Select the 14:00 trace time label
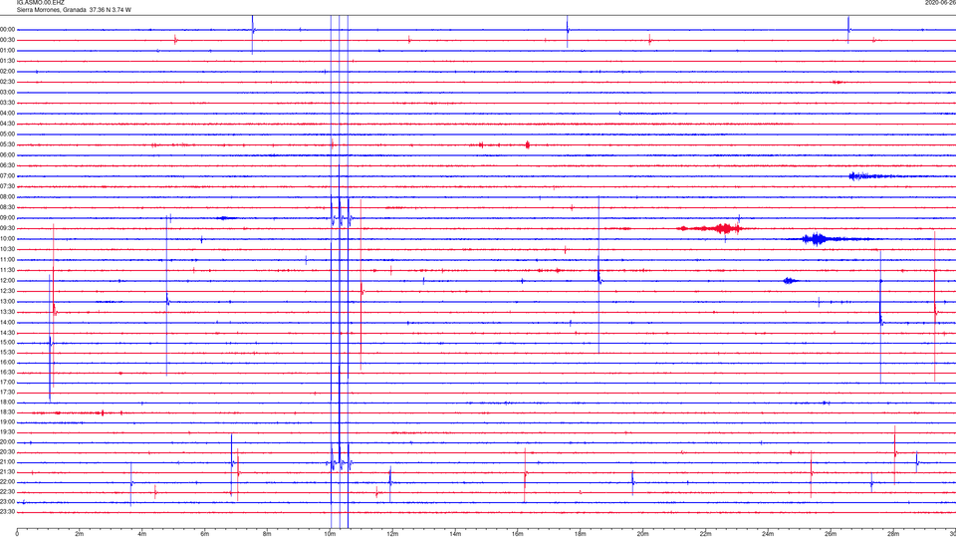The width and height of the screenshot is (956, 538). coord(8,322)
